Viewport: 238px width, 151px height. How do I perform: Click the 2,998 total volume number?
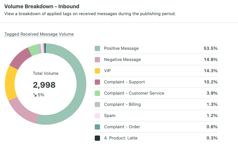tap(44, 85)
